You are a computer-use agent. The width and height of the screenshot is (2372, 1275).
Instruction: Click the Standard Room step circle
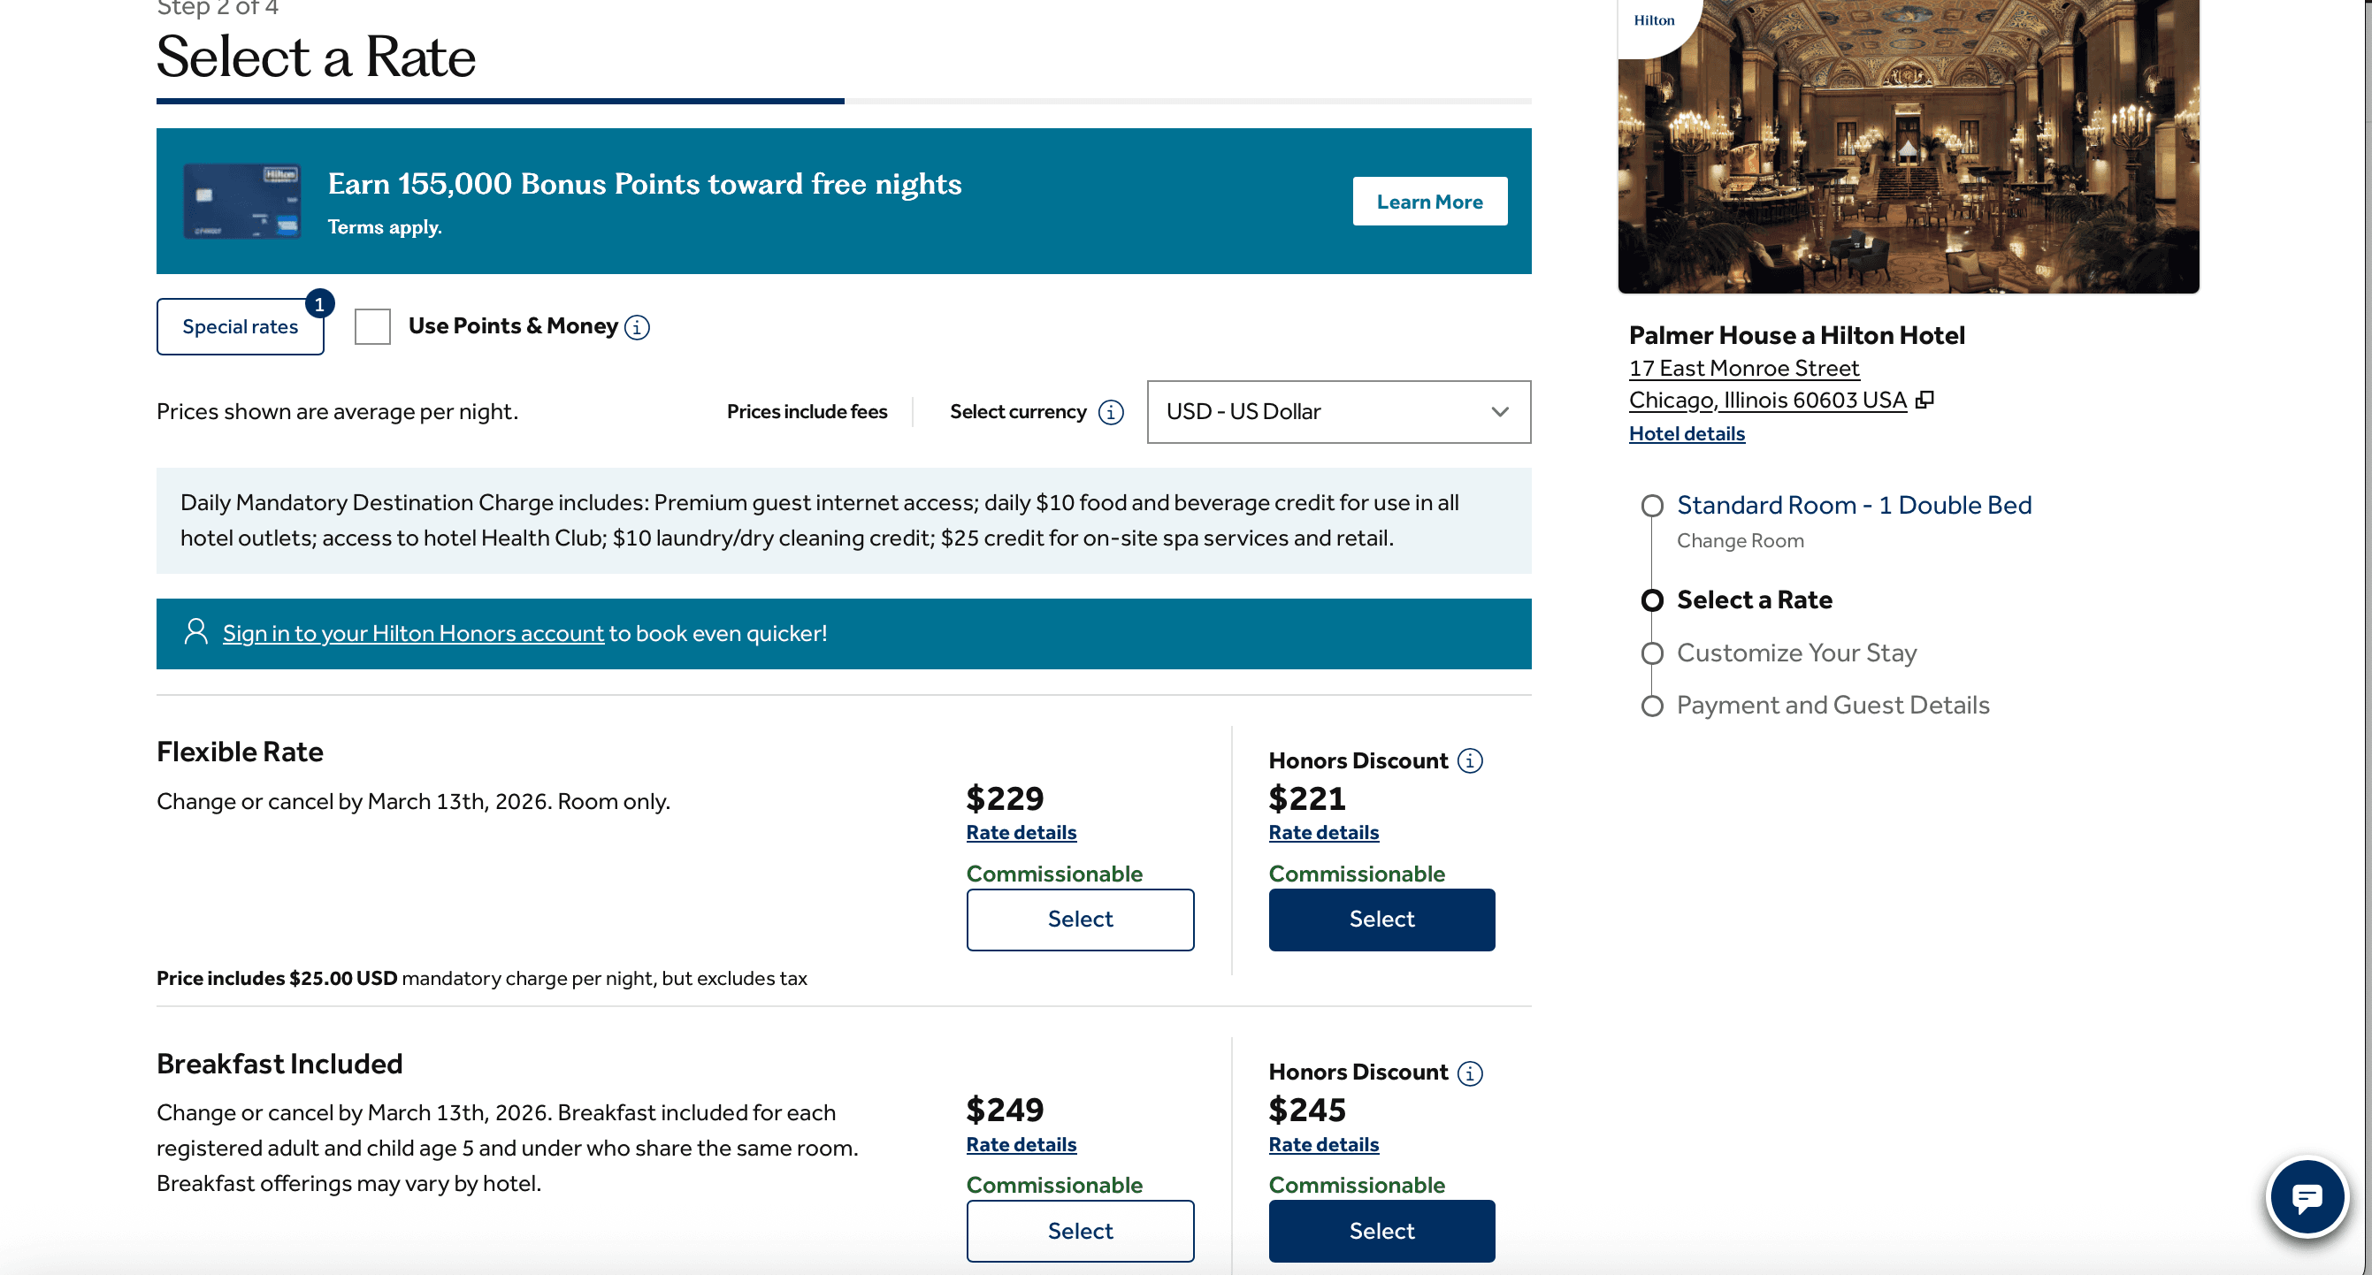tap(1652, 506)
